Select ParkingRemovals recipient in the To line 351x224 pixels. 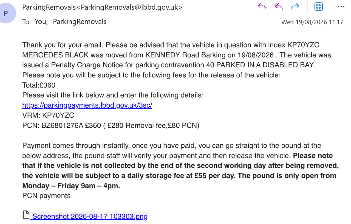pyautogui.click(x=80, y=22)
